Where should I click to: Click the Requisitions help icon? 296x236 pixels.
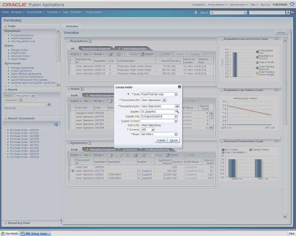[90, 41]
